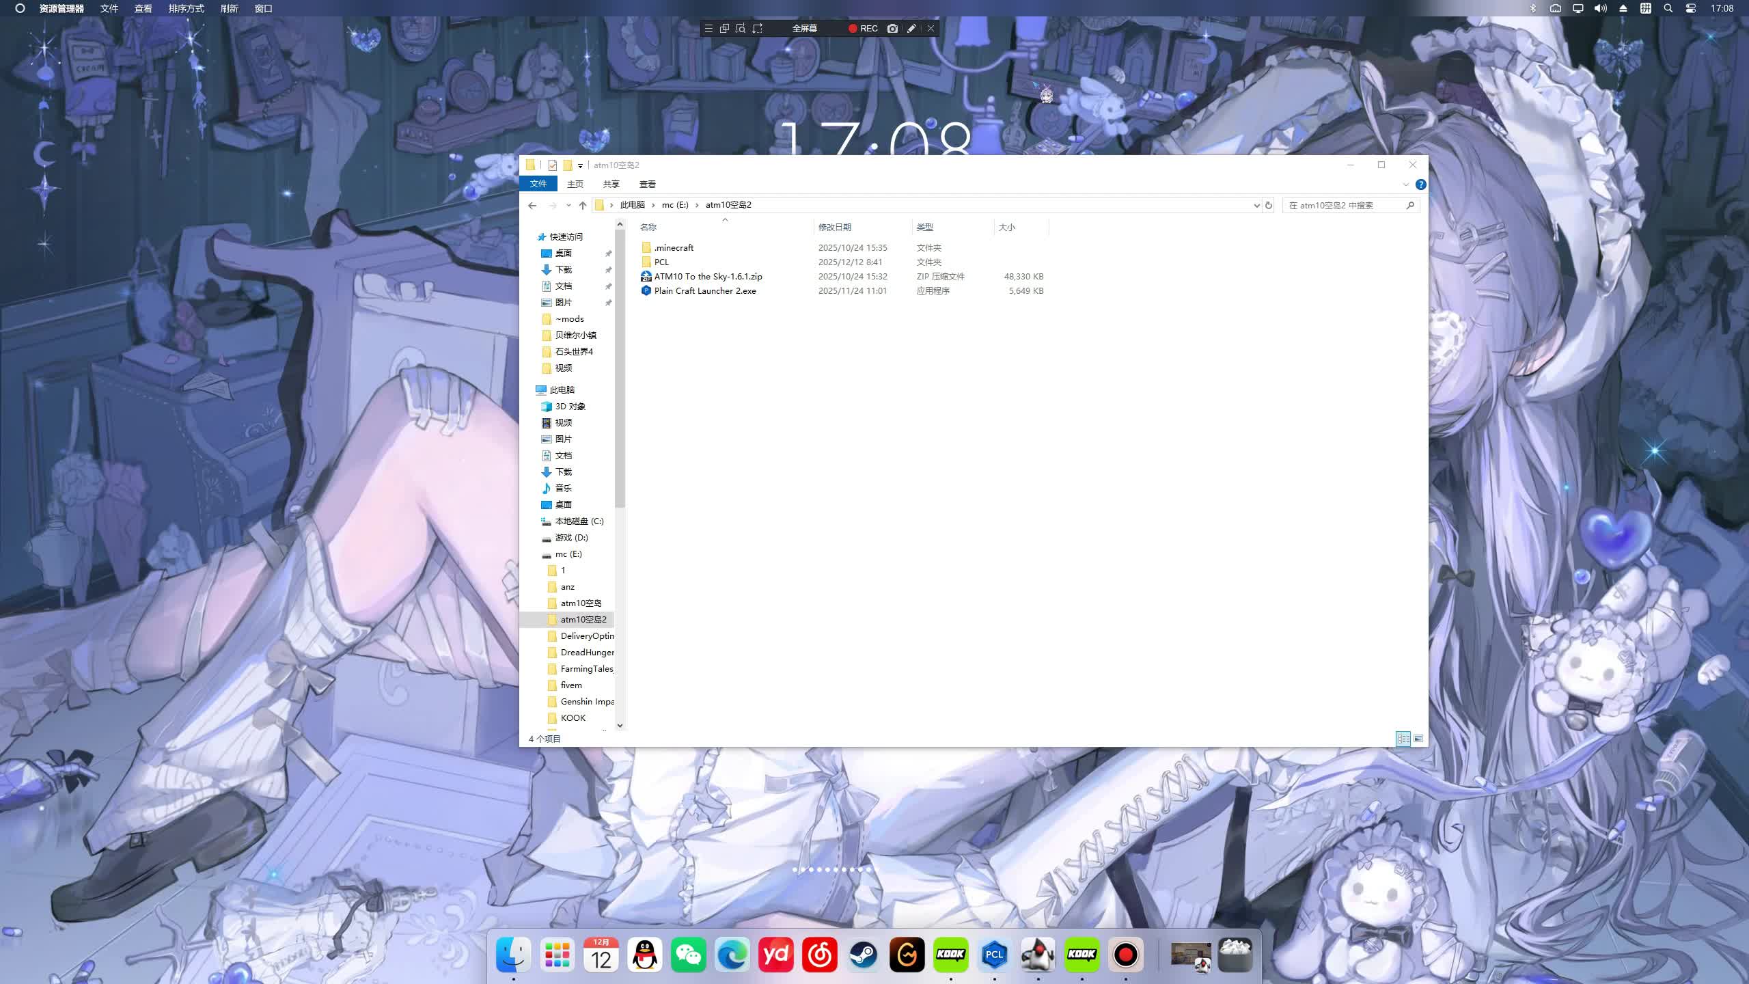1749x984 pixels.
Task: Switch to large icons view
Action: click(x=1418, y=739)
